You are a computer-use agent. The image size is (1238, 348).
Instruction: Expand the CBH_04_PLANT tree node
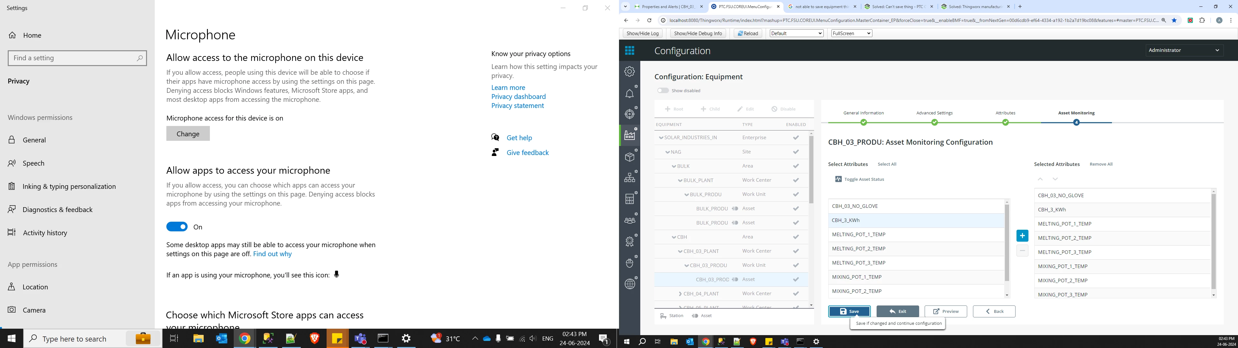point(680,294)
